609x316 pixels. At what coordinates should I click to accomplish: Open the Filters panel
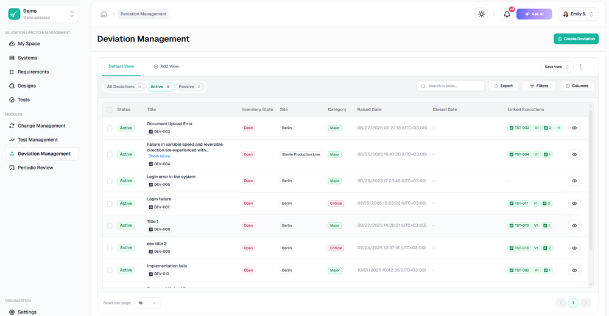tap(539, 86)
